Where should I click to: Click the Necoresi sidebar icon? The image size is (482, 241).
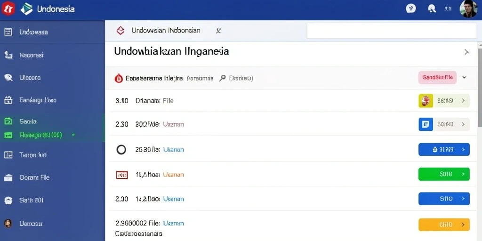(8, 56)
